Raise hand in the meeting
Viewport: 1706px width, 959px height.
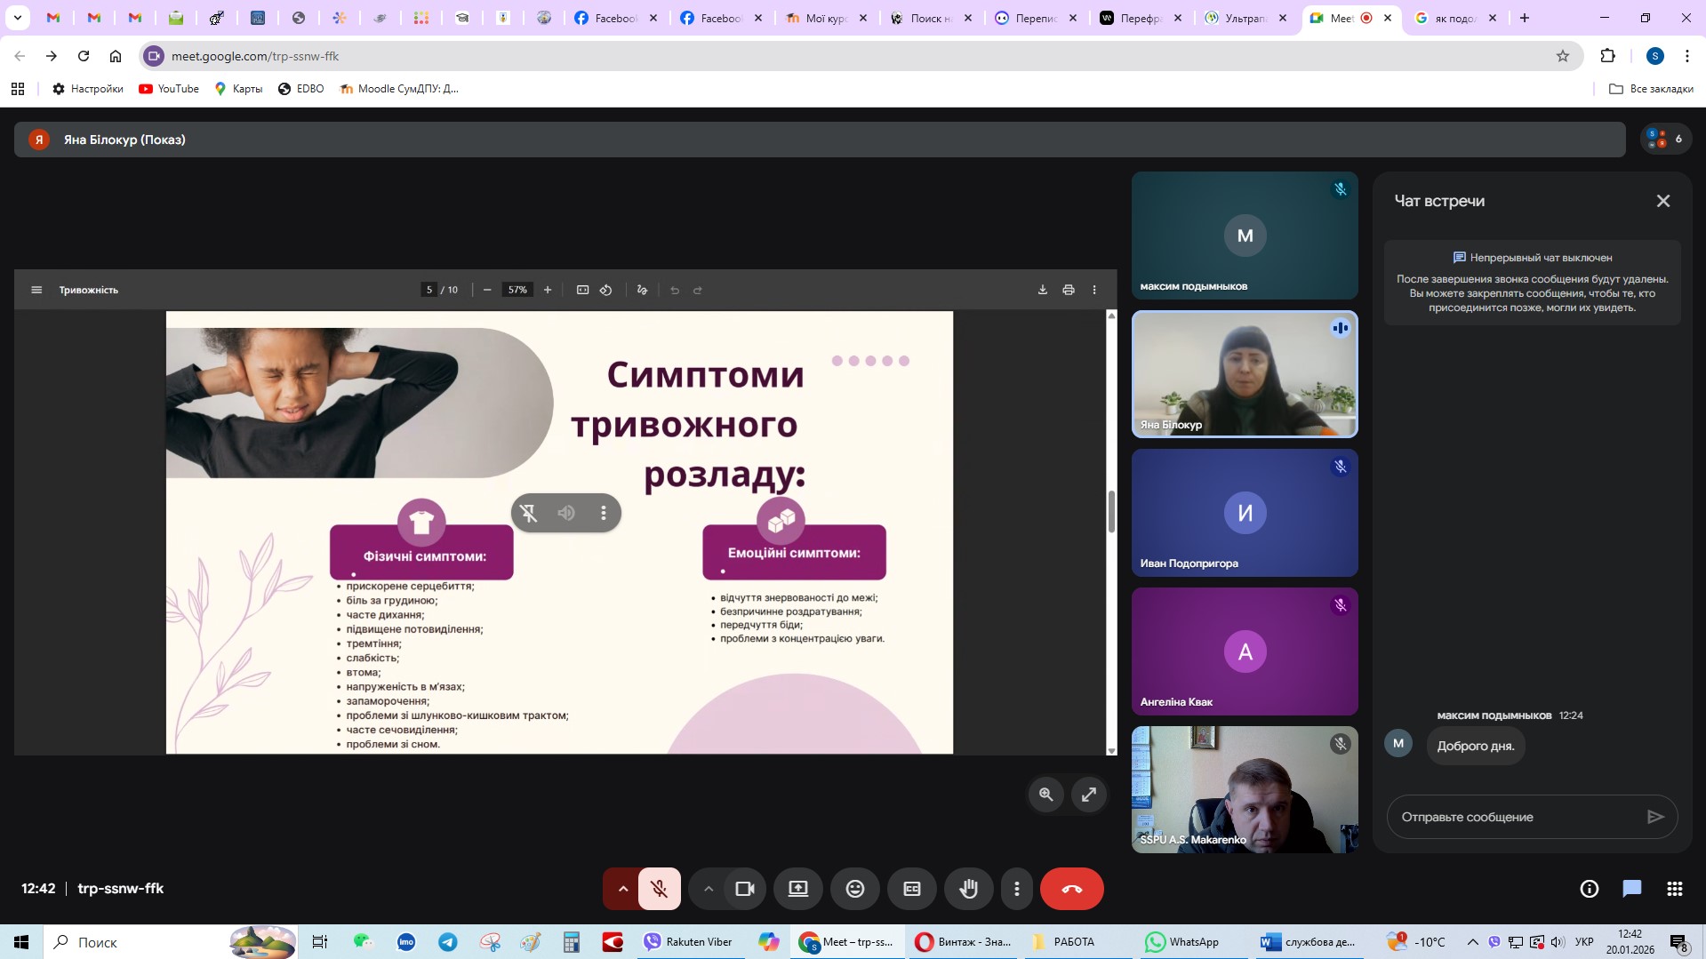click(968, 889)
